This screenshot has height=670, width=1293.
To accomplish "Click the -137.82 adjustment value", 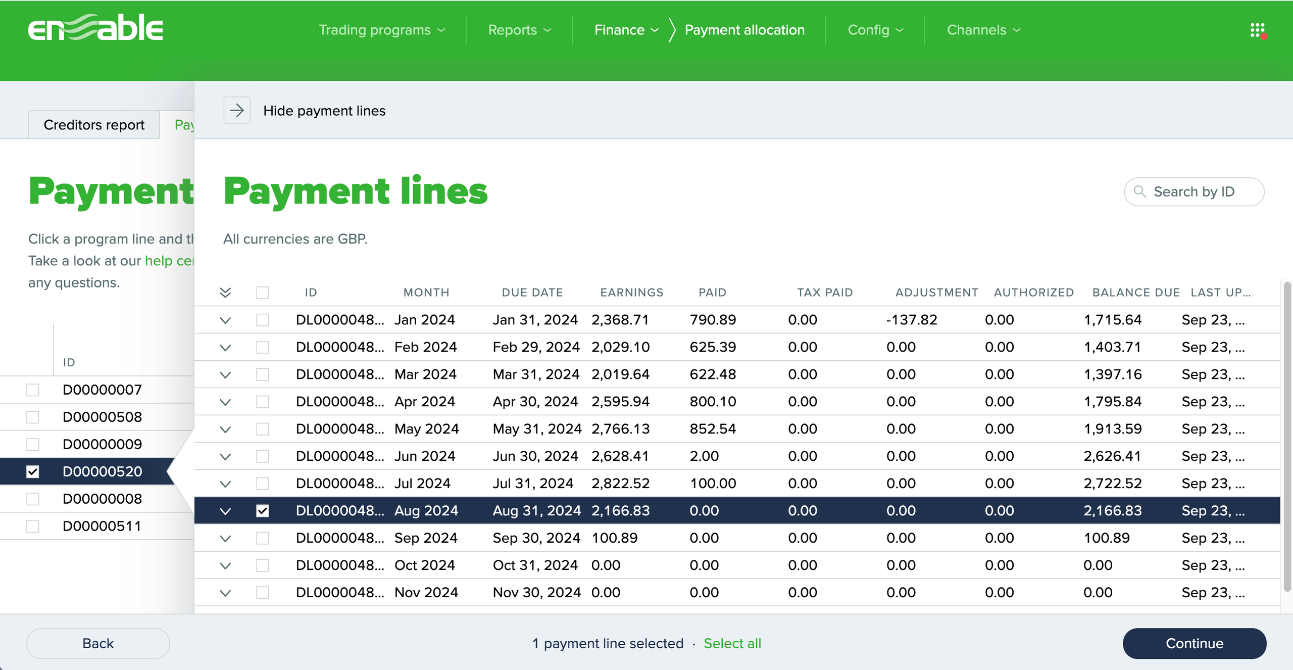I will 912,320.
